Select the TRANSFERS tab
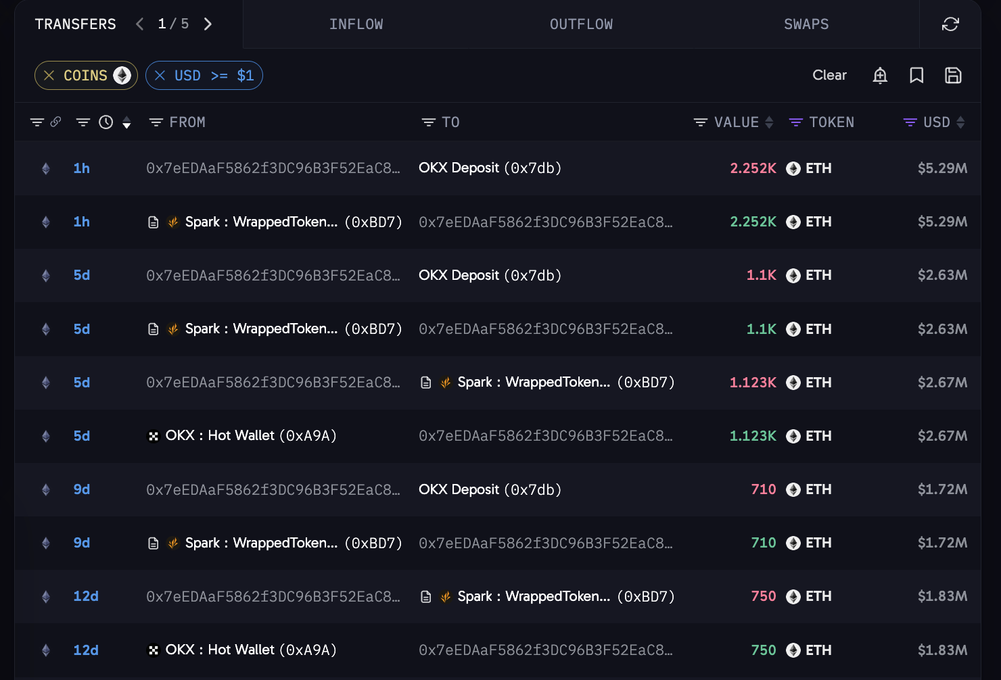The image size is (1001, 680). coord(75,24)
